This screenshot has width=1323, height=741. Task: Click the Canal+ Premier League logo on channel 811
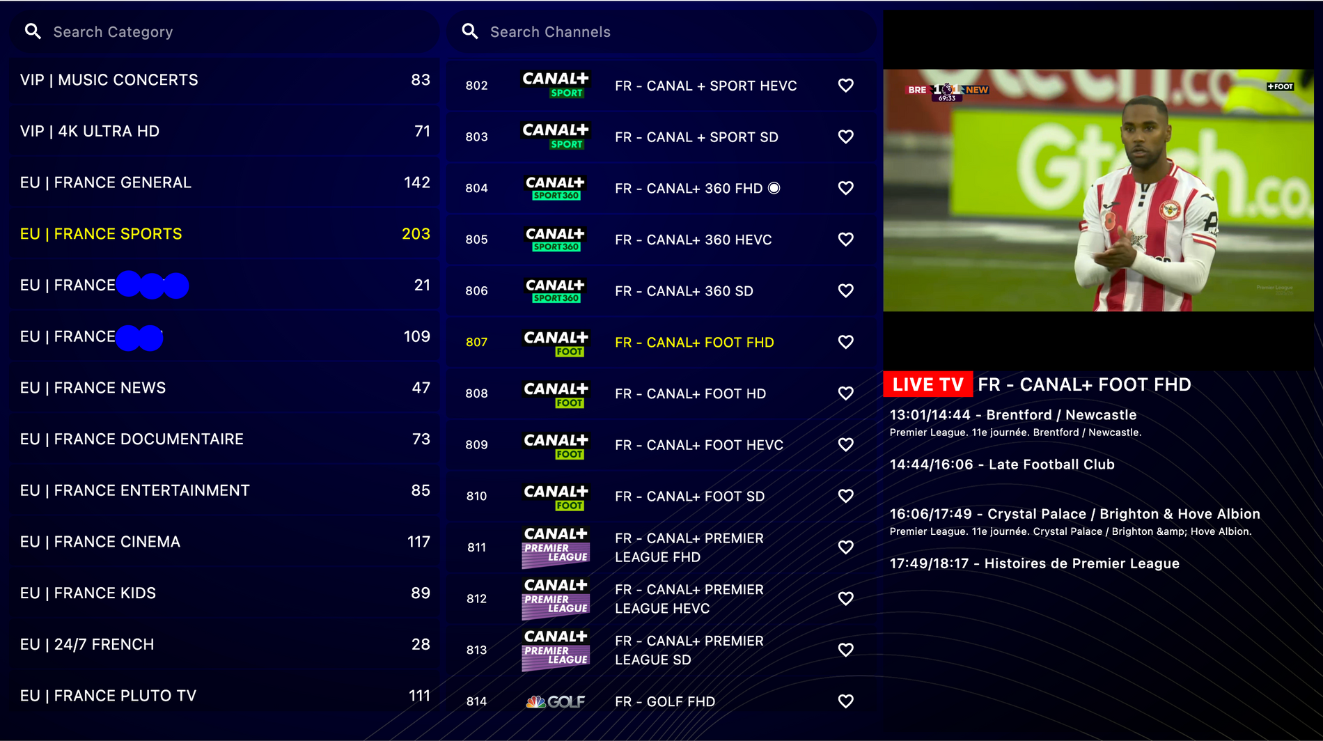(x=556, y=547)
